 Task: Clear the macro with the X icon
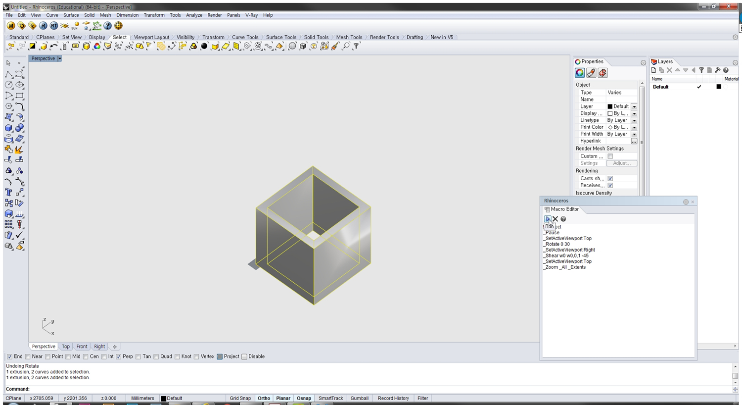coord(555,219)
